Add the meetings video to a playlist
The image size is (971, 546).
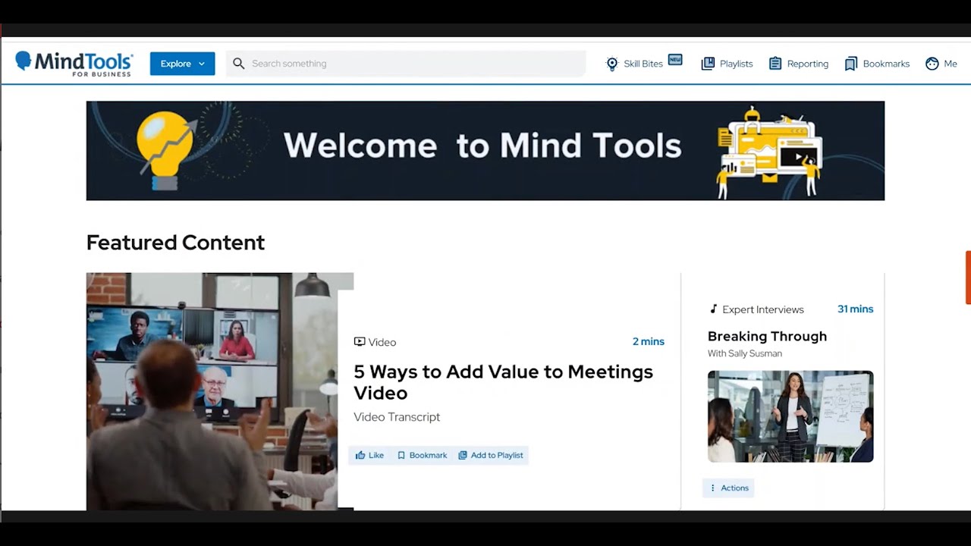[491, 455]
